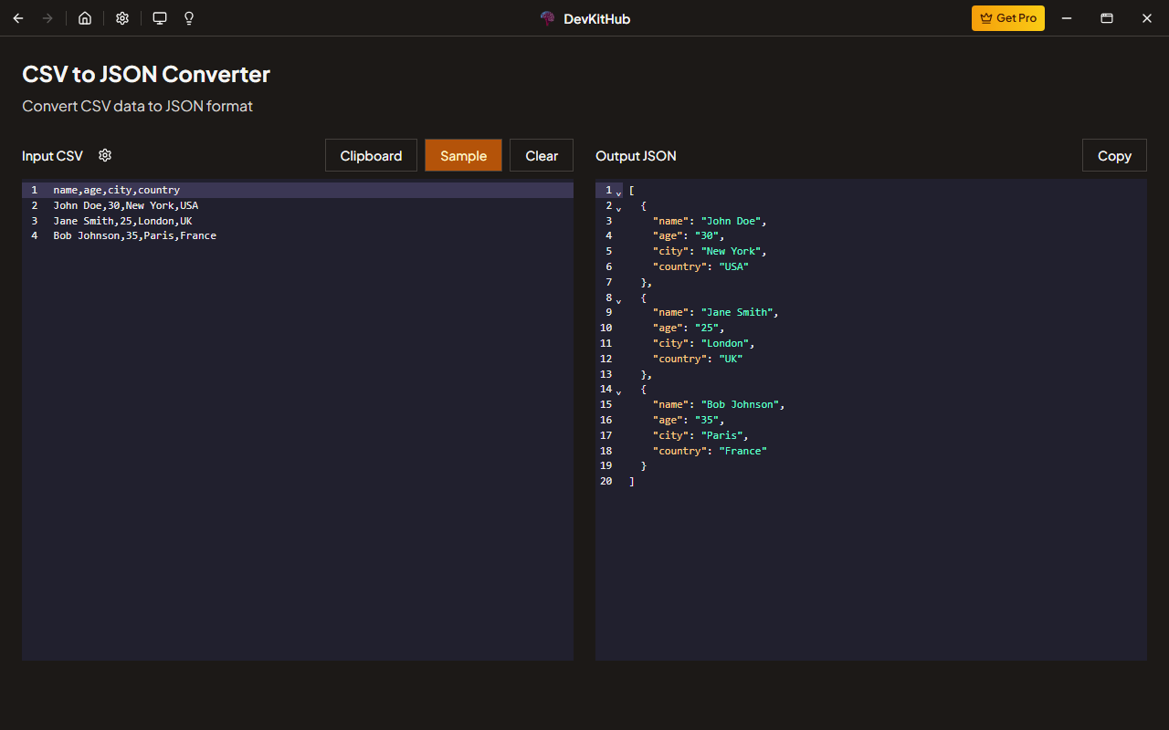Load the Sample CSV data

[x=463, y=155]
